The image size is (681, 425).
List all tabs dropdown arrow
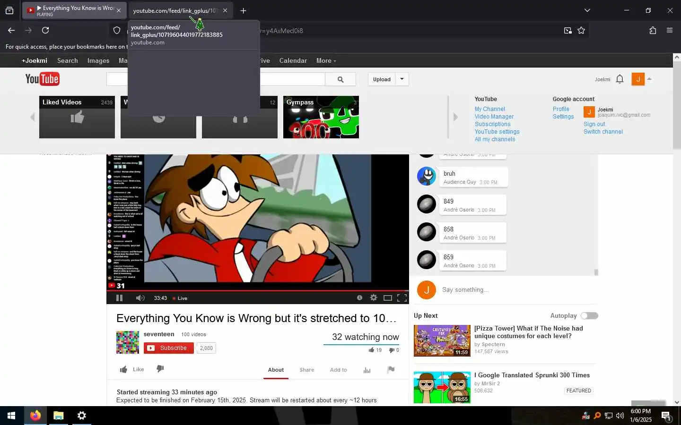point(587,10)
